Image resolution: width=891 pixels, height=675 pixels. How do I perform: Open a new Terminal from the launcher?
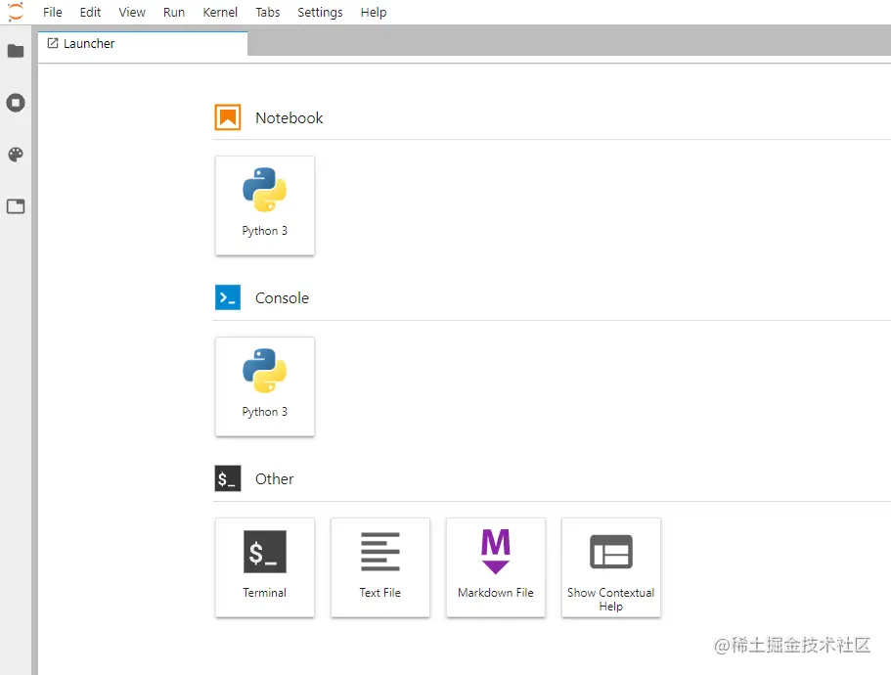[265, 567]
